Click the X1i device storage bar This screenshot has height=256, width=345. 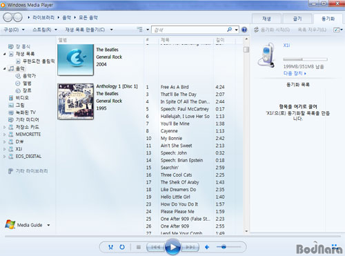(x=305, y=59)
